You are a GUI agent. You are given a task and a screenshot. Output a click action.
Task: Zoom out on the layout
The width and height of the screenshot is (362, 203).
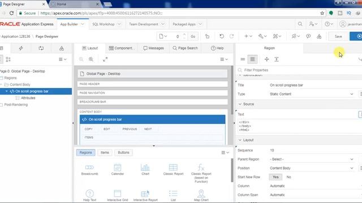81,59
